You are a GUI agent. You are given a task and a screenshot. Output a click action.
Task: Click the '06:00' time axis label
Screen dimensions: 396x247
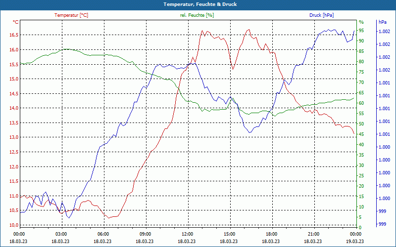103,234
